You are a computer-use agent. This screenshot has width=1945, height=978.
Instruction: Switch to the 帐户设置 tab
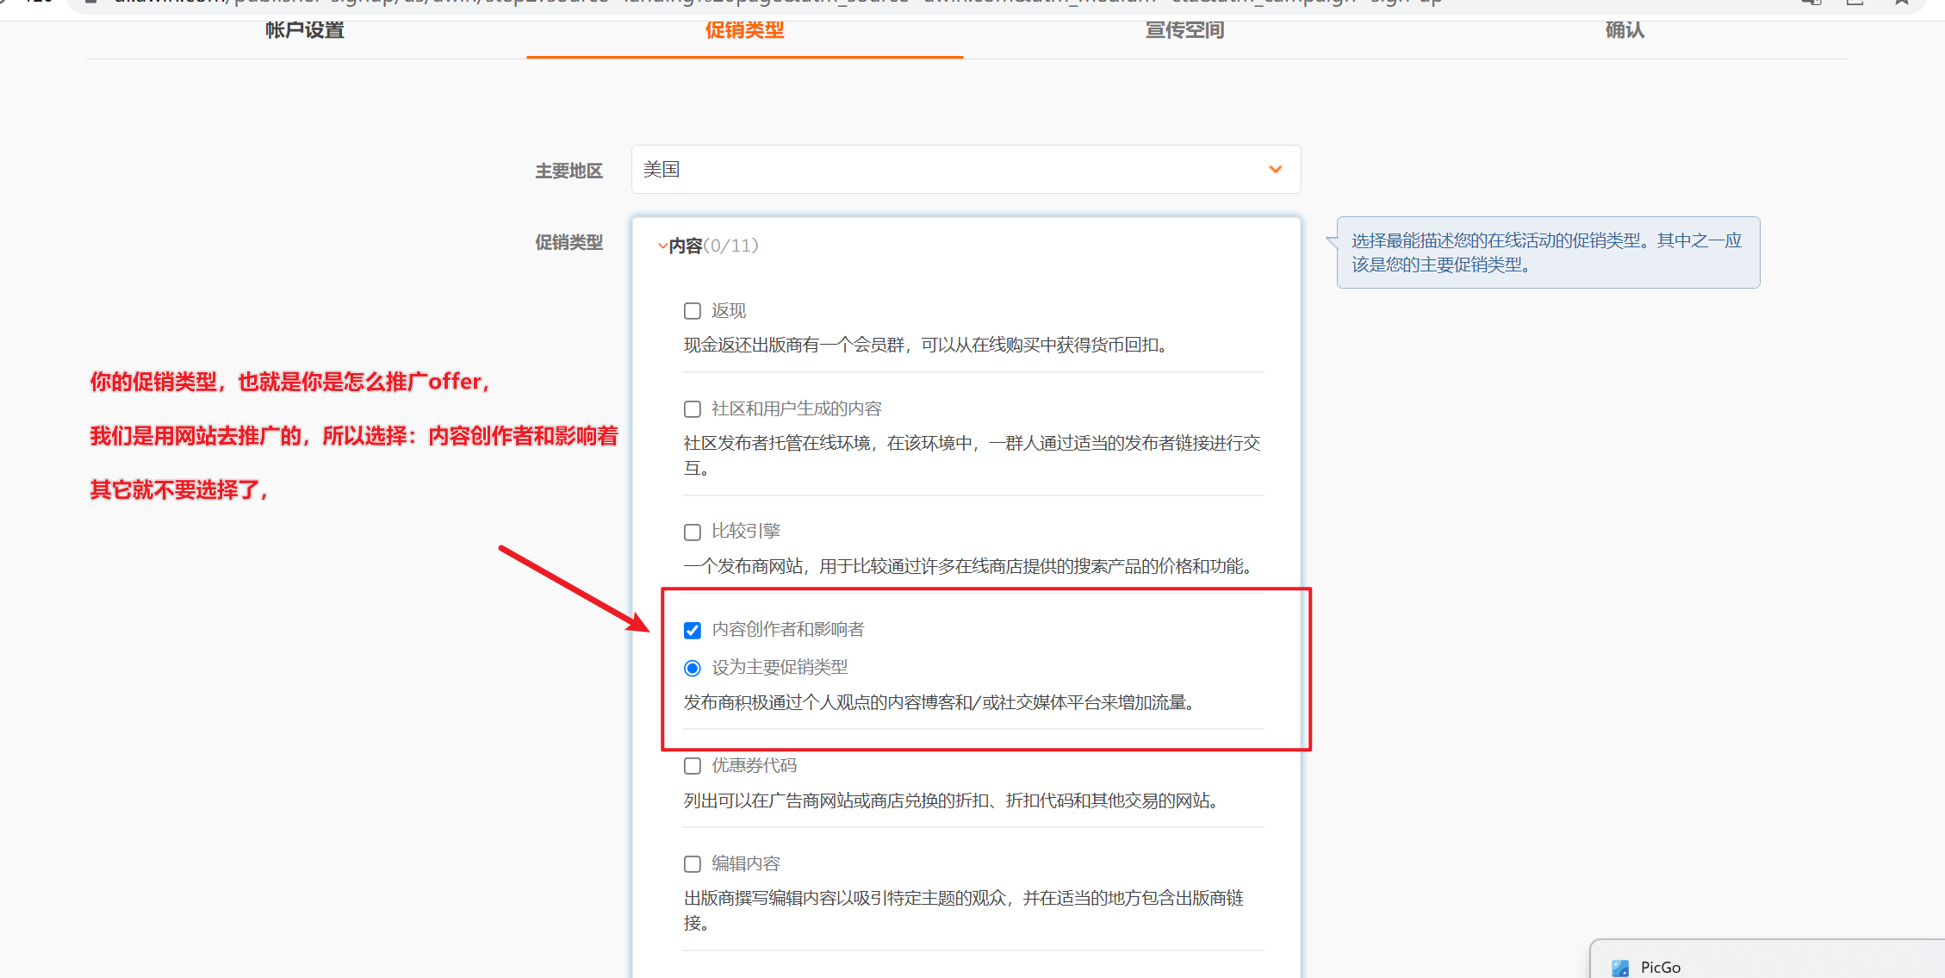click(305, 31)
